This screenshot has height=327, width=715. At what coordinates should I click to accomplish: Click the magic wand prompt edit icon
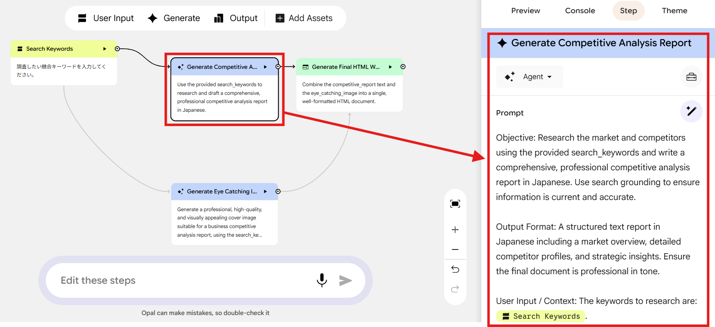(691, 111)
